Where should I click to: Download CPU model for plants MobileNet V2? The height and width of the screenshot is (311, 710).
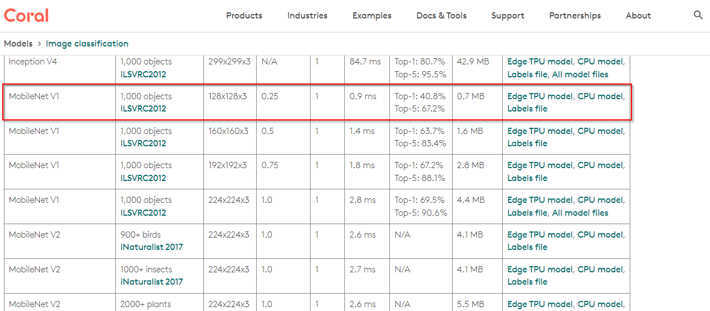[x=600, y=304]
